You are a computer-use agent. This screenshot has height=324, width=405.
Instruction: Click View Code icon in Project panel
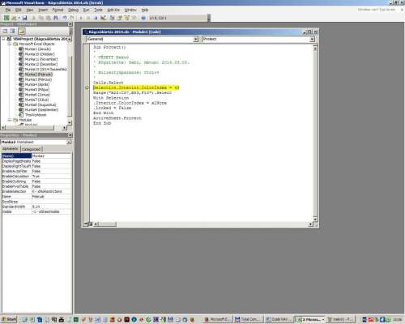tap(5, 31)
